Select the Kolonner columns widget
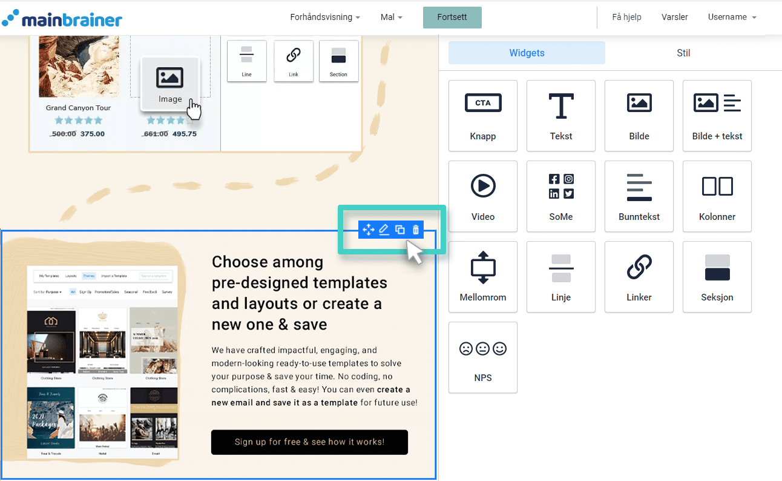782x481 pixels. point(717,196)
